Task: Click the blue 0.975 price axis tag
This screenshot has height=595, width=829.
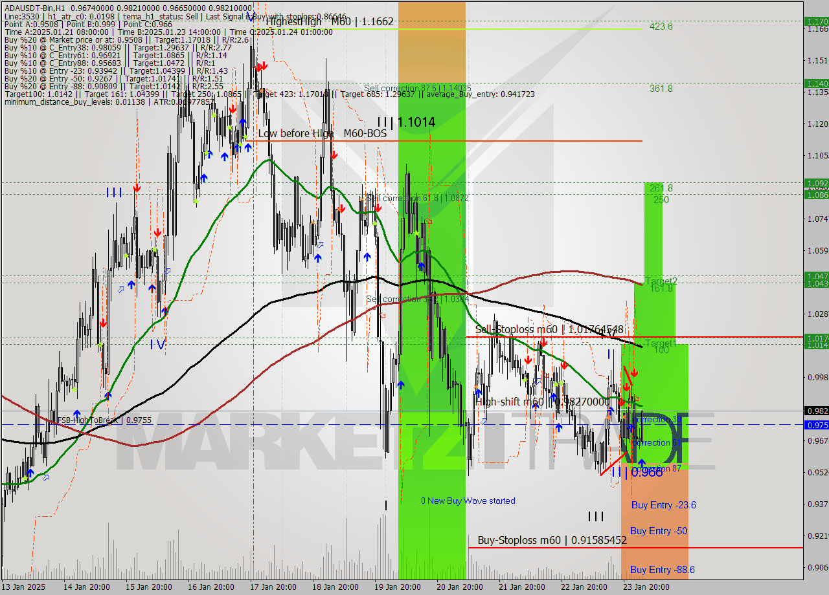Action: point(816,425)
